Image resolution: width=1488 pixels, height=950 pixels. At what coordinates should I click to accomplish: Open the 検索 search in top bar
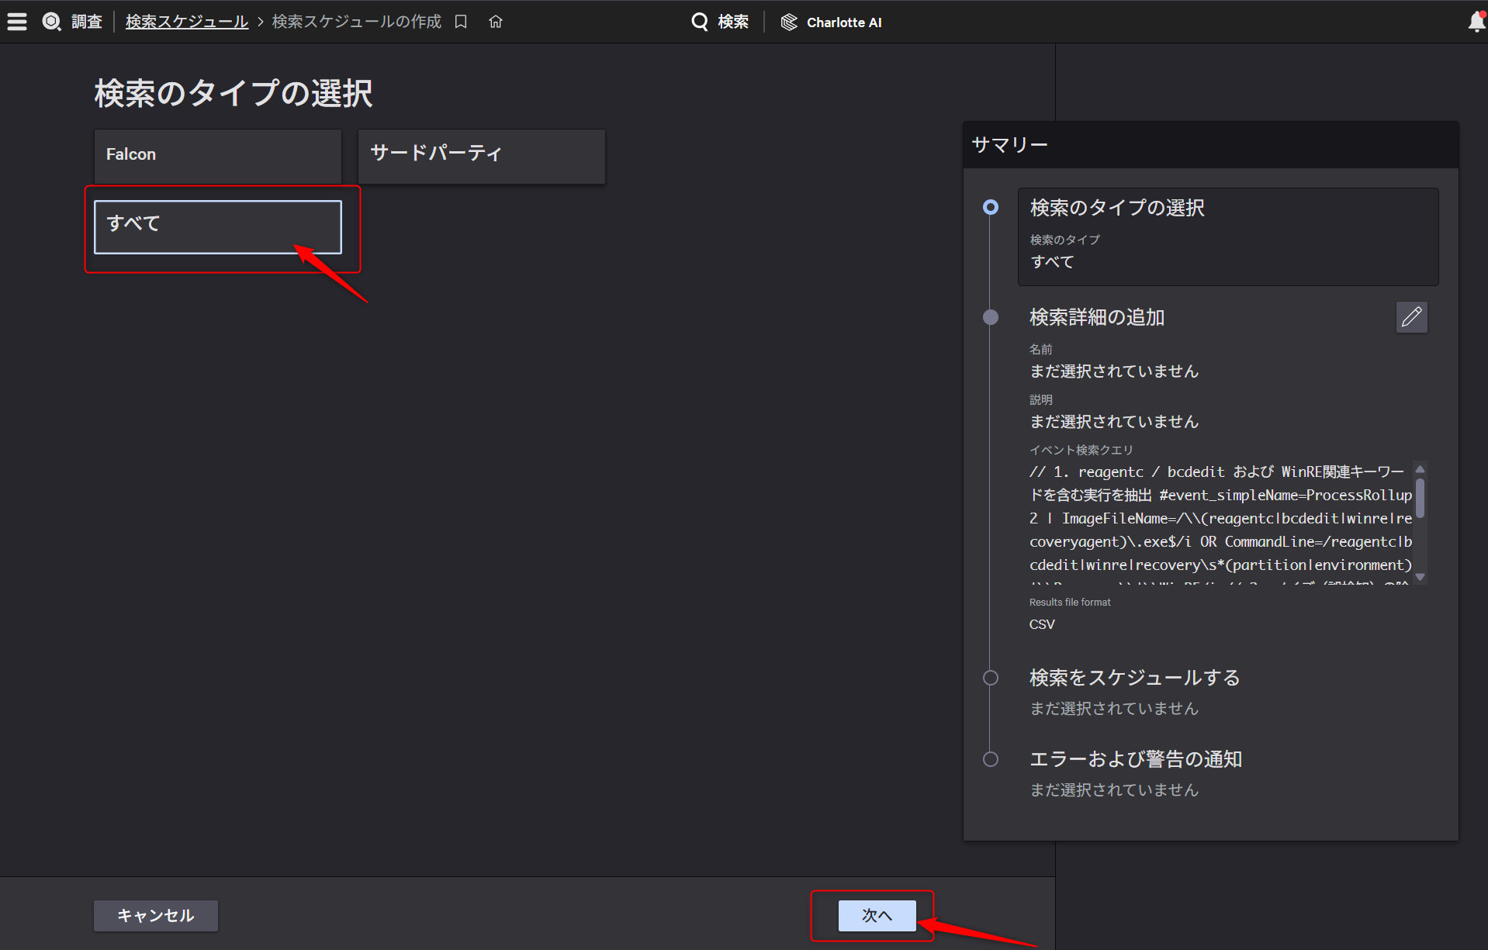(720, 22)
